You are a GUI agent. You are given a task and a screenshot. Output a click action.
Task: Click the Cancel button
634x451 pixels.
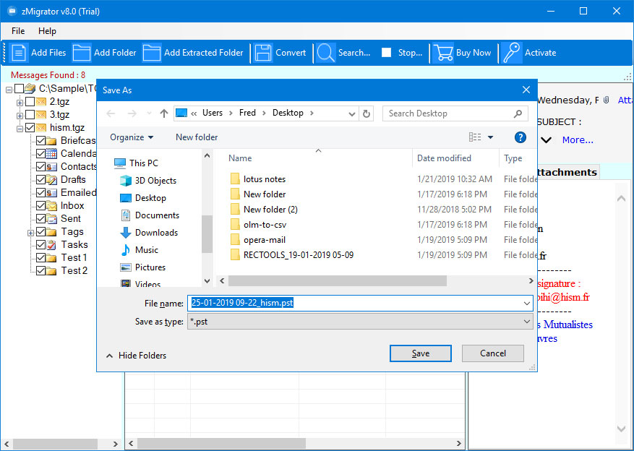493,353
